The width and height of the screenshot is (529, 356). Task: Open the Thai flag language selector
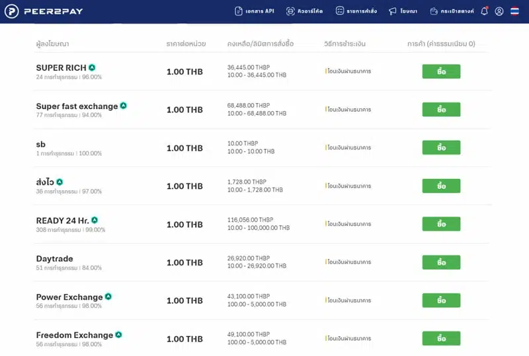point(514,11)
